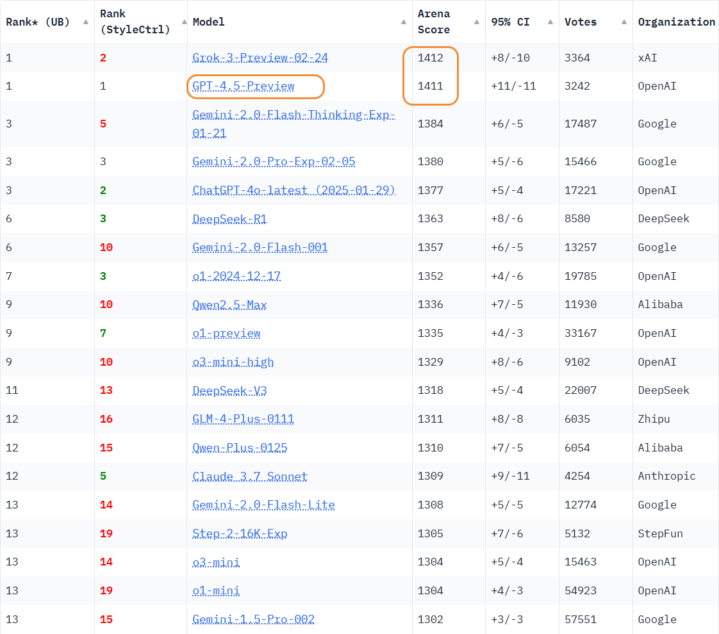Sort by Arena Score column arrow
Image resolution: width=719 pixels, height=634 pixels.
[477, 22]
